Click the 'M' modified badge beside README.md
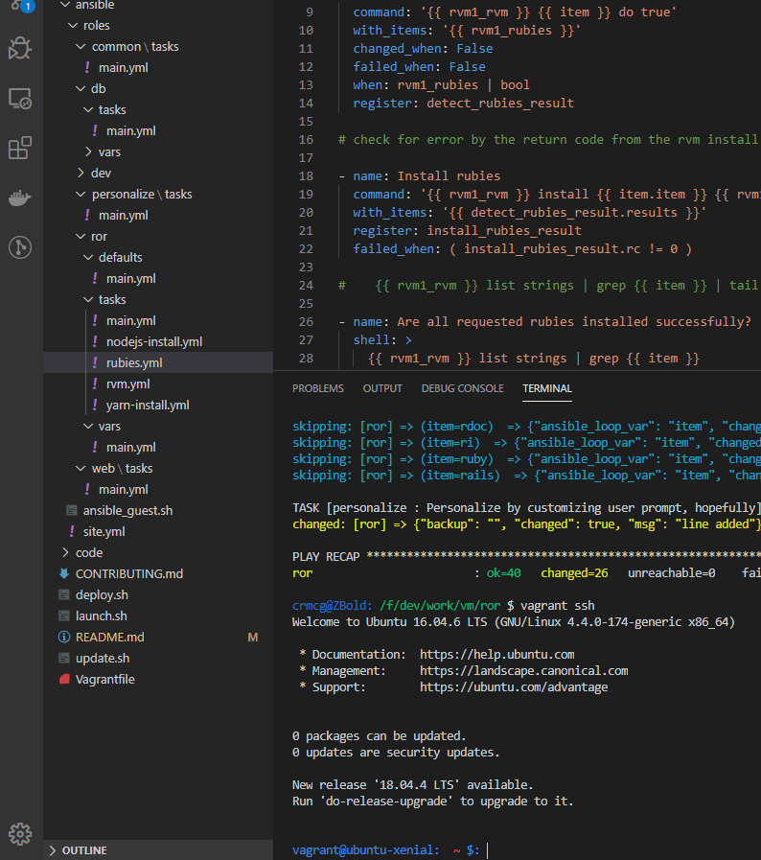Viewport: 761px width, 860px height. (x=253, y=638)
